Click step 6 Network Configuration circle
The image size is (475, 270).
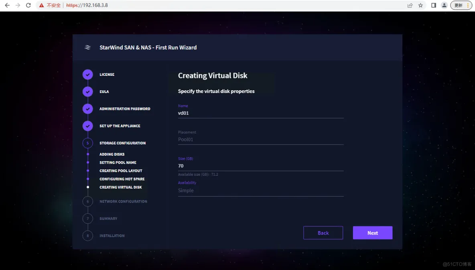[x=87, y=201]
